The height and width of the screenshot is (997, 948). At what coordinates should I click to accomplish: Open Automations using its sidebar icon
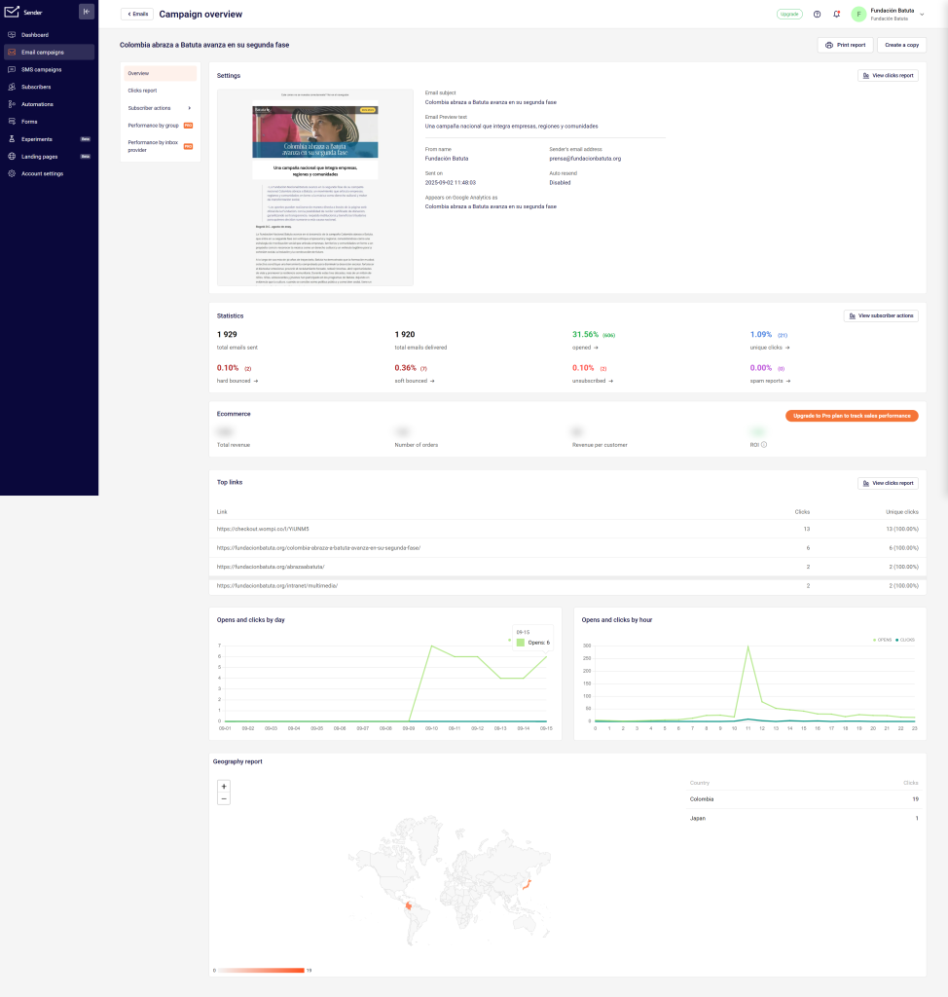click(x=12, y=104)
